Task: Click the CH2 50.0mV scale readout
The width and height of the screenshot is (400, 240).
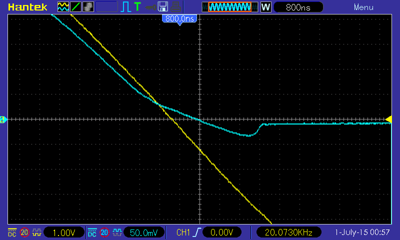Action: 143,232
